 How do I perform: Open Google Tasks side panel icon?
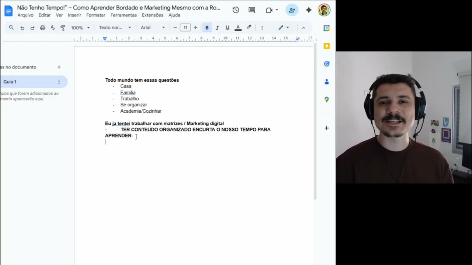click(x=326, y=64)
